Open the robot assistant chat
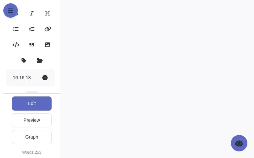The width and height of the screenshot is (254, 158). coord(239,143)
